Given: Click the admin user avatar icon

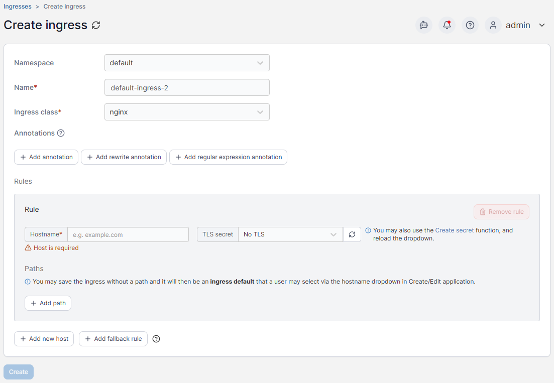Looking at the screenshot, I should click(x=493, y=25).
